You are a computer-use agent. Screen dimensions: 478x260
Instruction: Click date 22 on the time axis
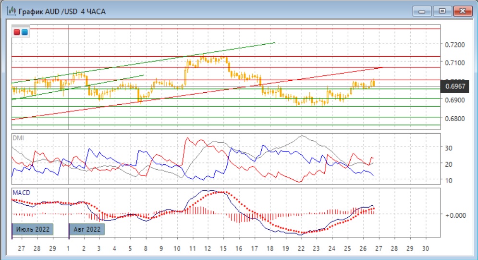(x=301, y=249)
